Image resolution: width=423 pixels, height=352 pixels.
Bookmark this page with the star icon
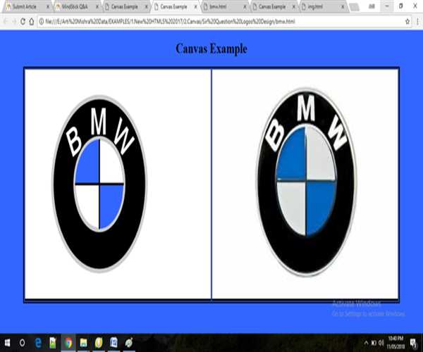[407, 22]
